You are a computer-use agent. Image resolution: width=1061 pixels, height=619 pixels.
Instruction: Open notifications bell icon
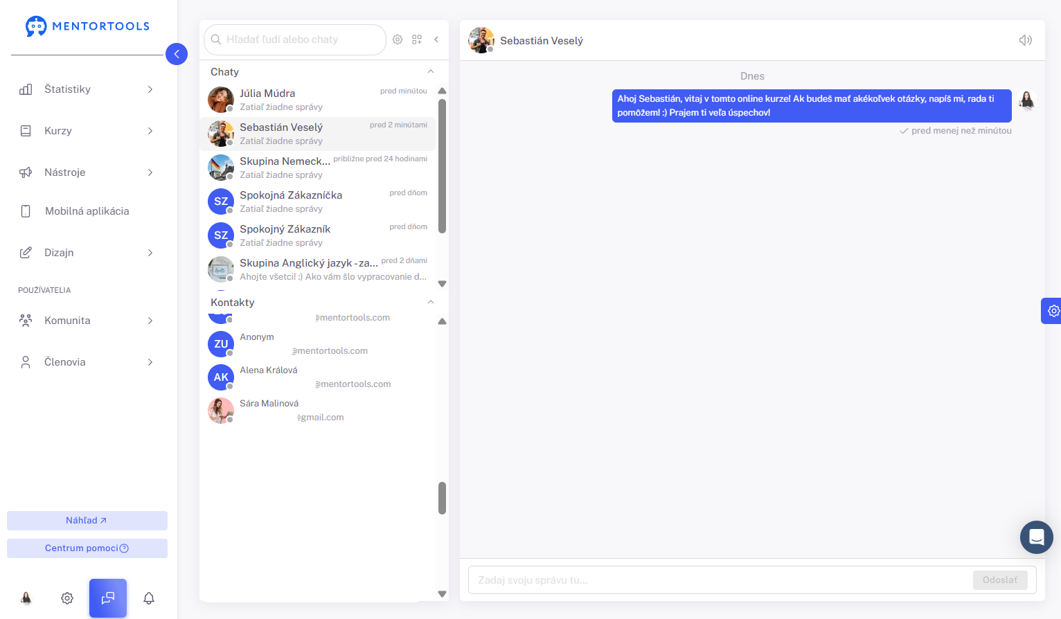[x=149, y=598]
